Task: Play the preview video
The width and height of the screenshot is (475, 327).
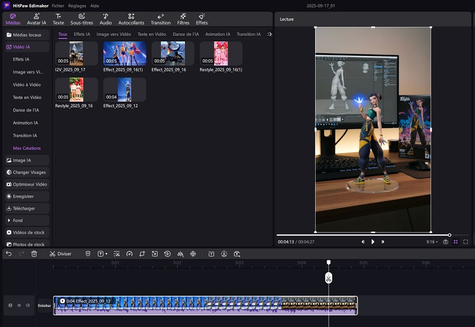Action: 373,242
